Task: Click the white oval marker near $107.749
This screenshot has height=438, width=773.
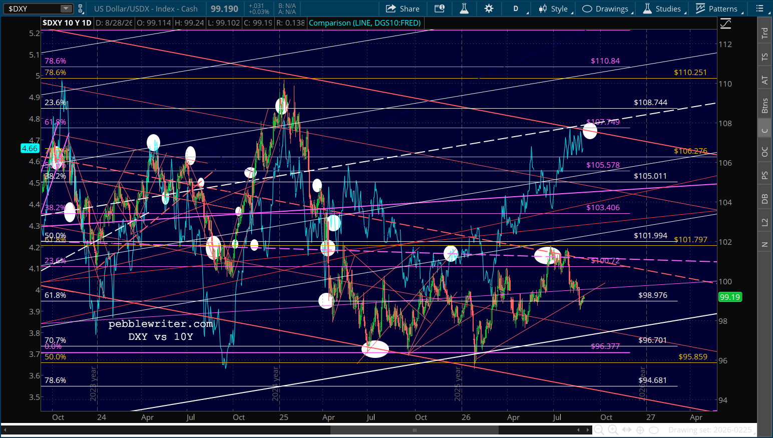Action: pyautogui.click(x=590, y=132)
